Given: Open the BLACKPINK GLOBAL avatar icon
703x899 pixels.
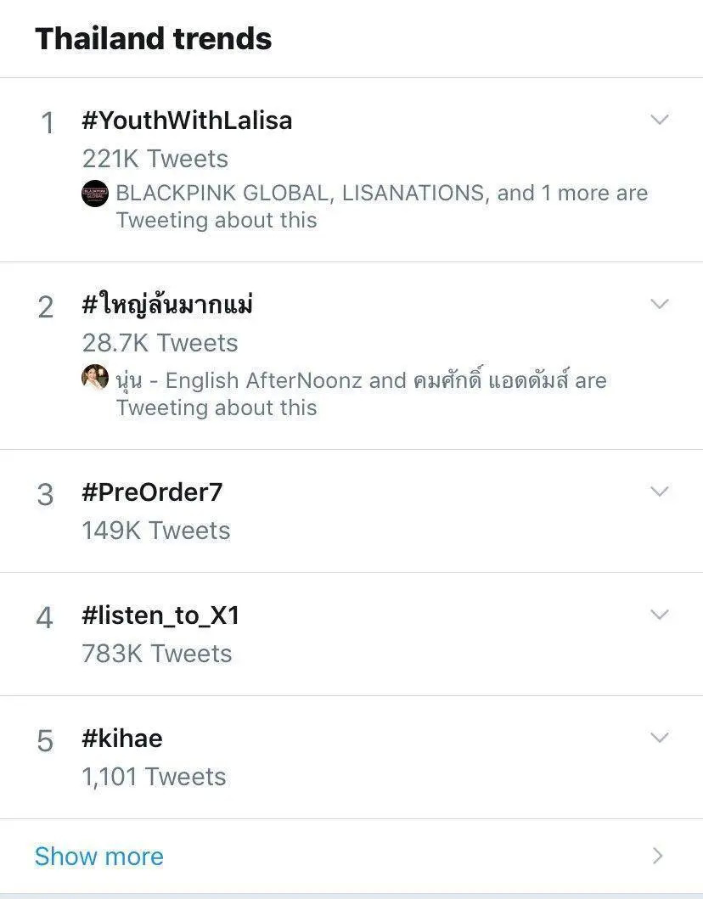Looking at the screenshot, I should click(95, 194).
